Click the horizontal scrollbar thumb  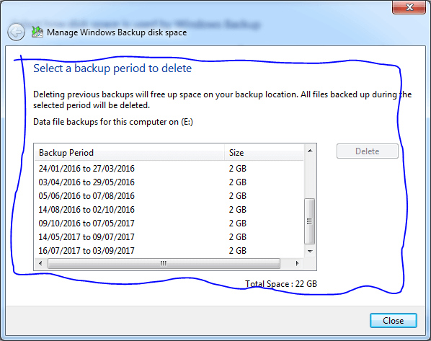(x=164, y=263)
